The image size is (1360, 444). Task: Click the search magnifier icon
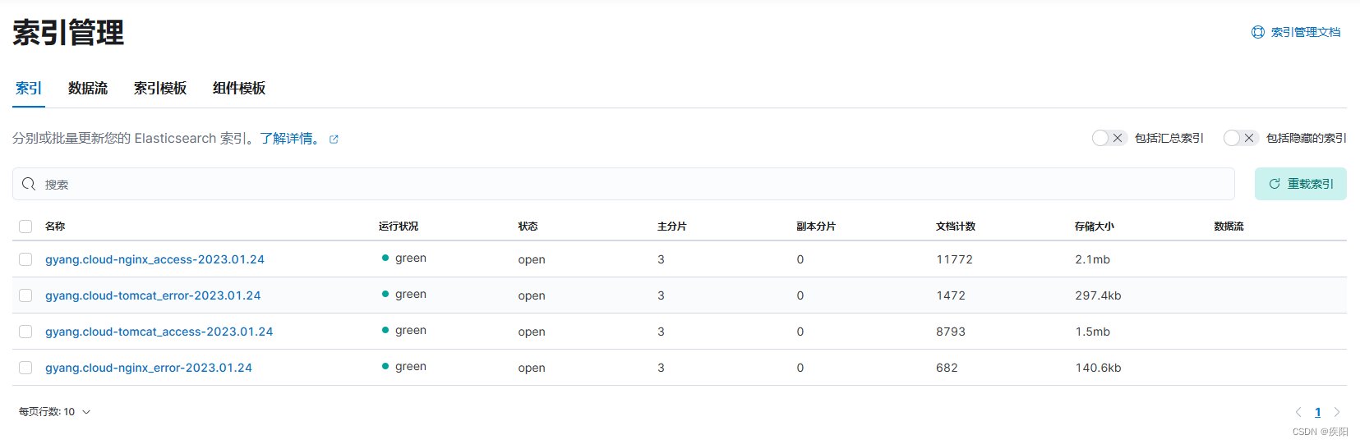[29, 184]
